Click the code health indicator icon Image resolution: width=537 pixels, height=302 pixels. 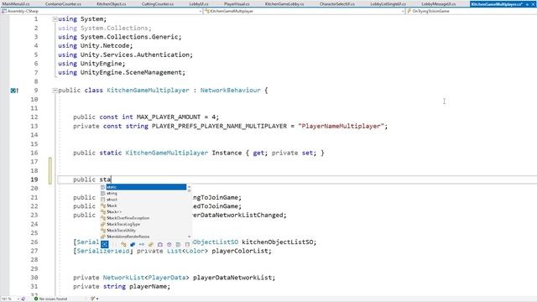click(36, 299)
